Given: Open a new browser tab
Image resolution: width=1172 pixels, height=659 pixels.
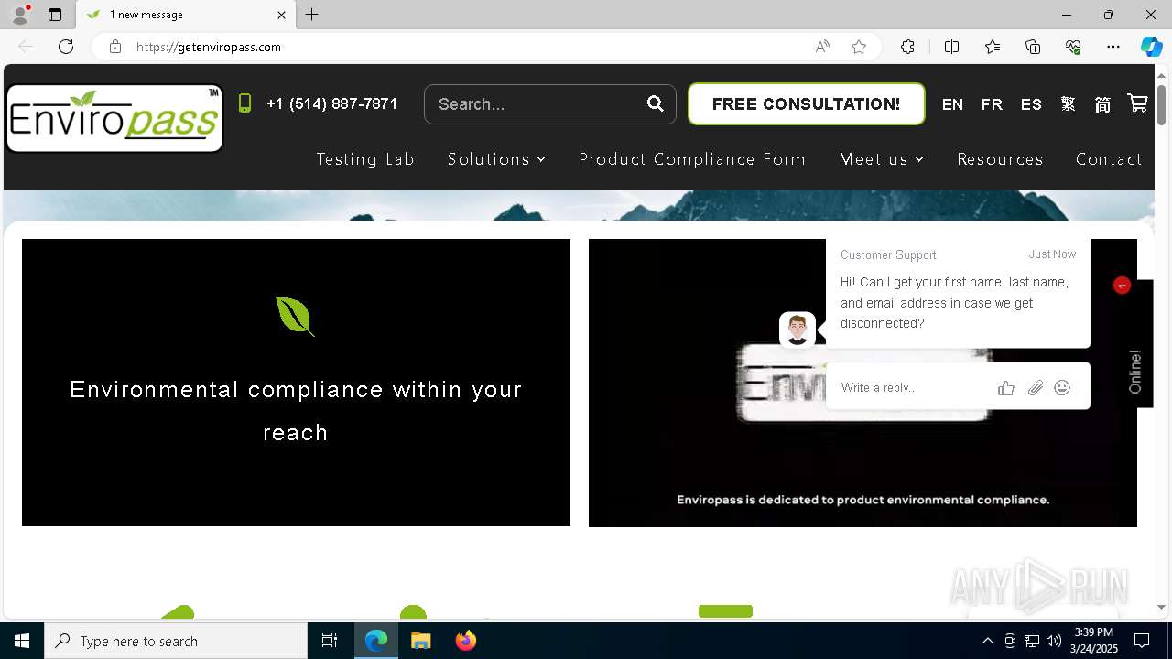Looking at the screenshot, I should 312,15.
